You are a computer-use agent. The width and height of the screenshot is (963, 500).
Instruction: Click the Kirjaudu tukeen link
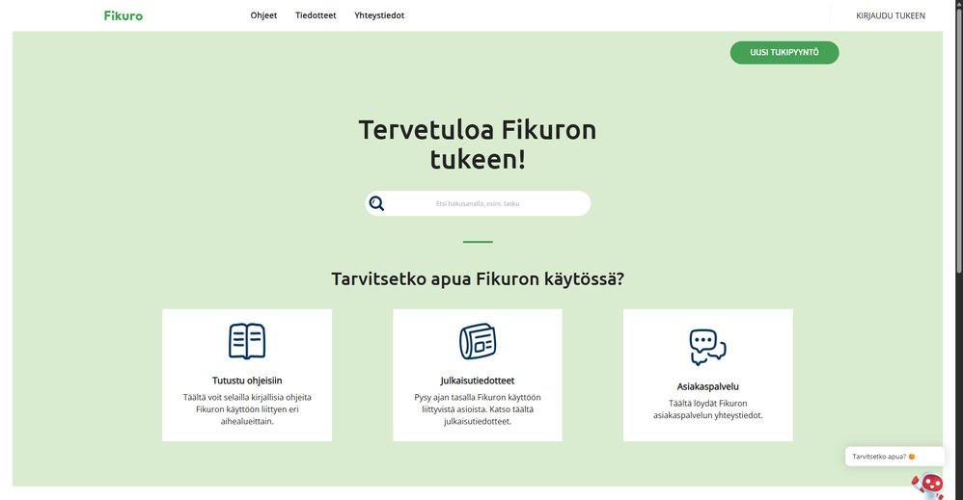click(890, 16)
